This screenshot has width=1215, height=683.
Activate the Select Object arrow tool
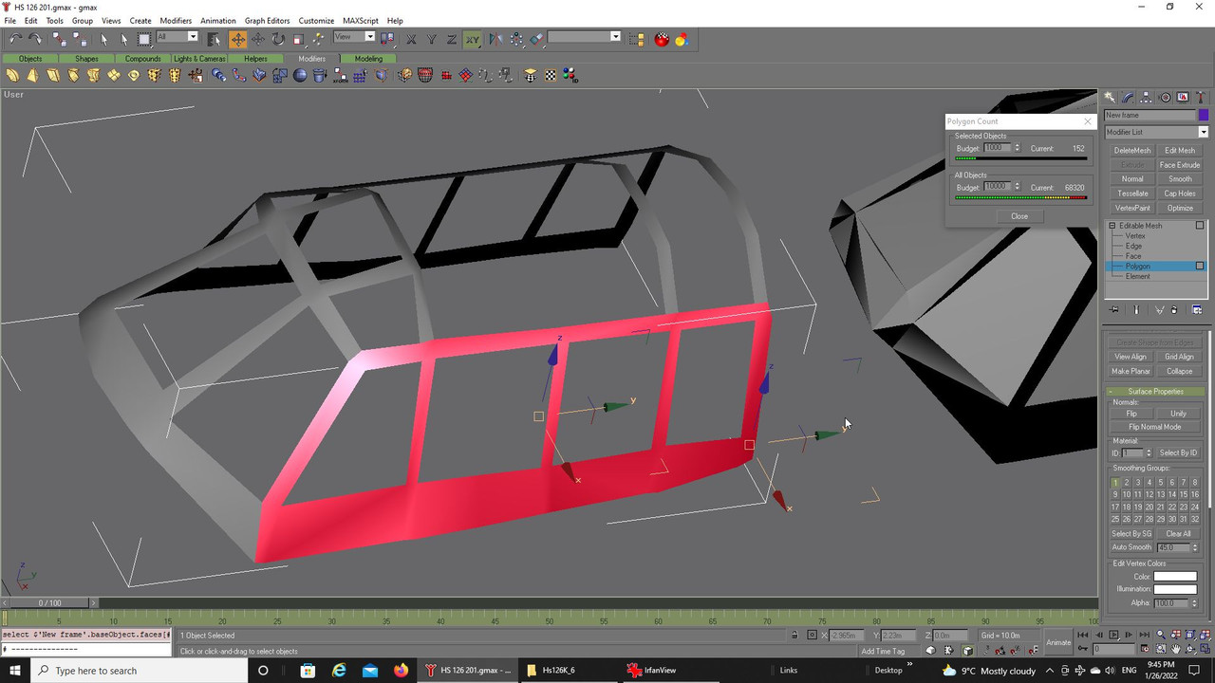(x=104, y=39)
